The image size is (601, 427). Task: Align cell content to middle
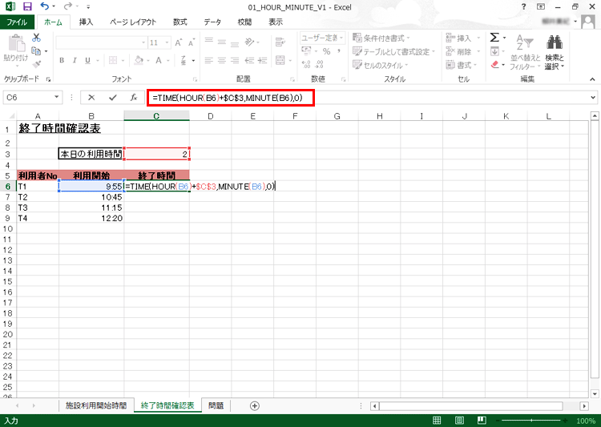coord(222,42)
